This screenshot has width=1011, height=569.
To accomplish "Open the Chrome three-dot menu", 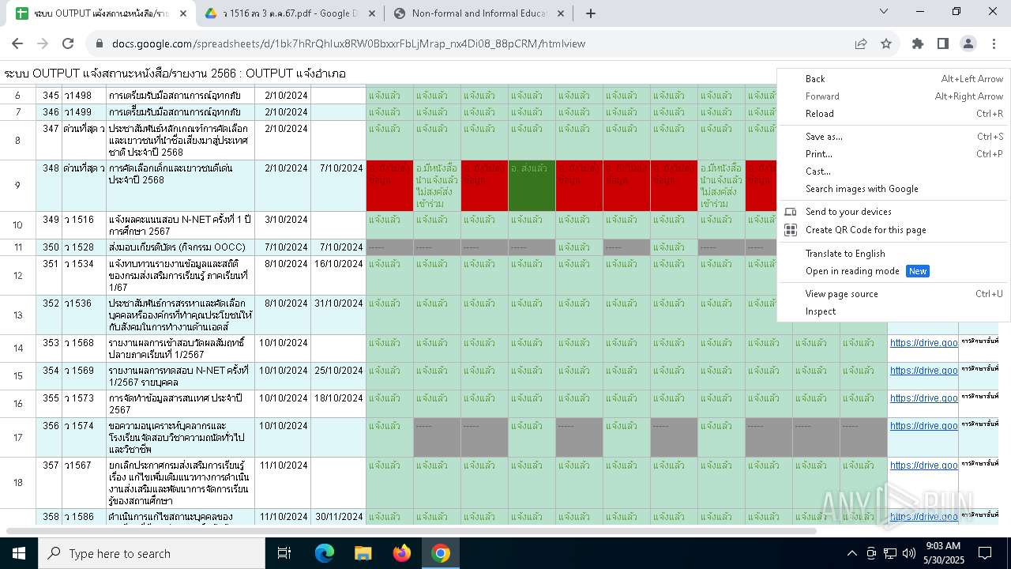I will click(x=994, y=43).
